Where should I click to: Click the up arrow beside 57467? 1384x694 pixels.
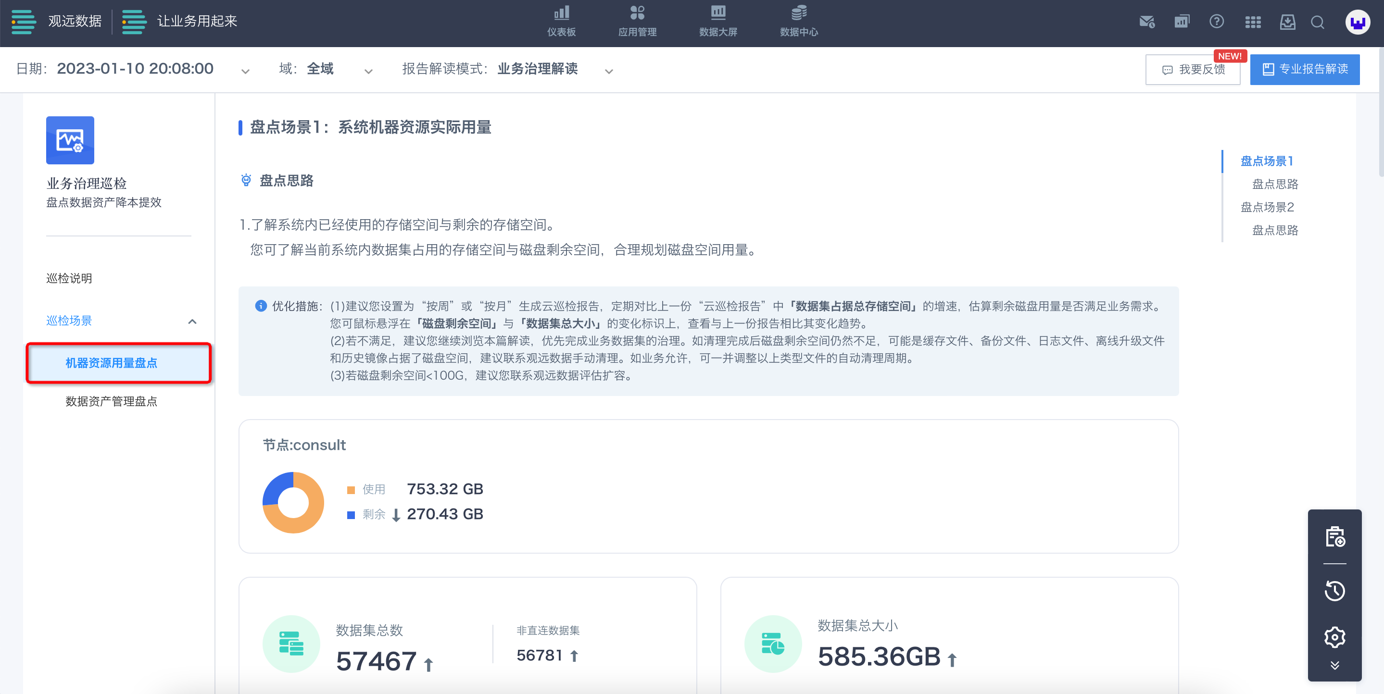428,665
